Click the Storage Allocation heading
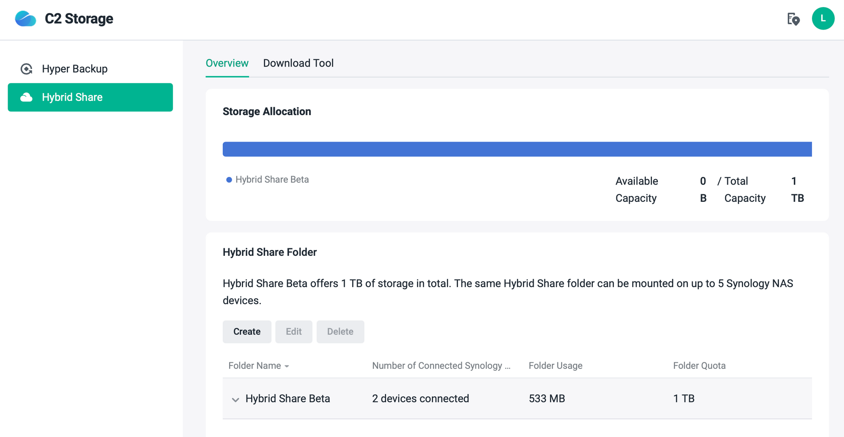 [267, 112]
